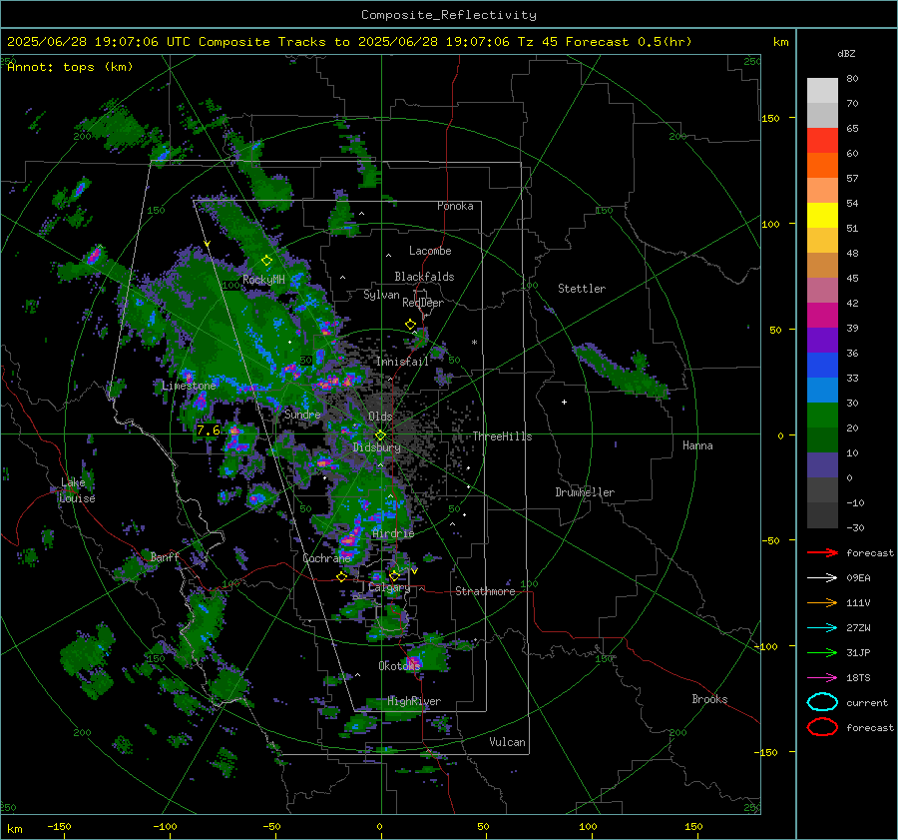898x840 pixels.
Task: Click the 150 tick on right km axis
Action: pos(770,118)
